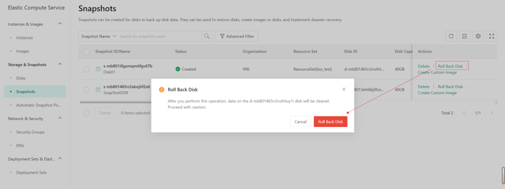Click Delete link for Disk01 snapshot

click(x=424, y=66)
